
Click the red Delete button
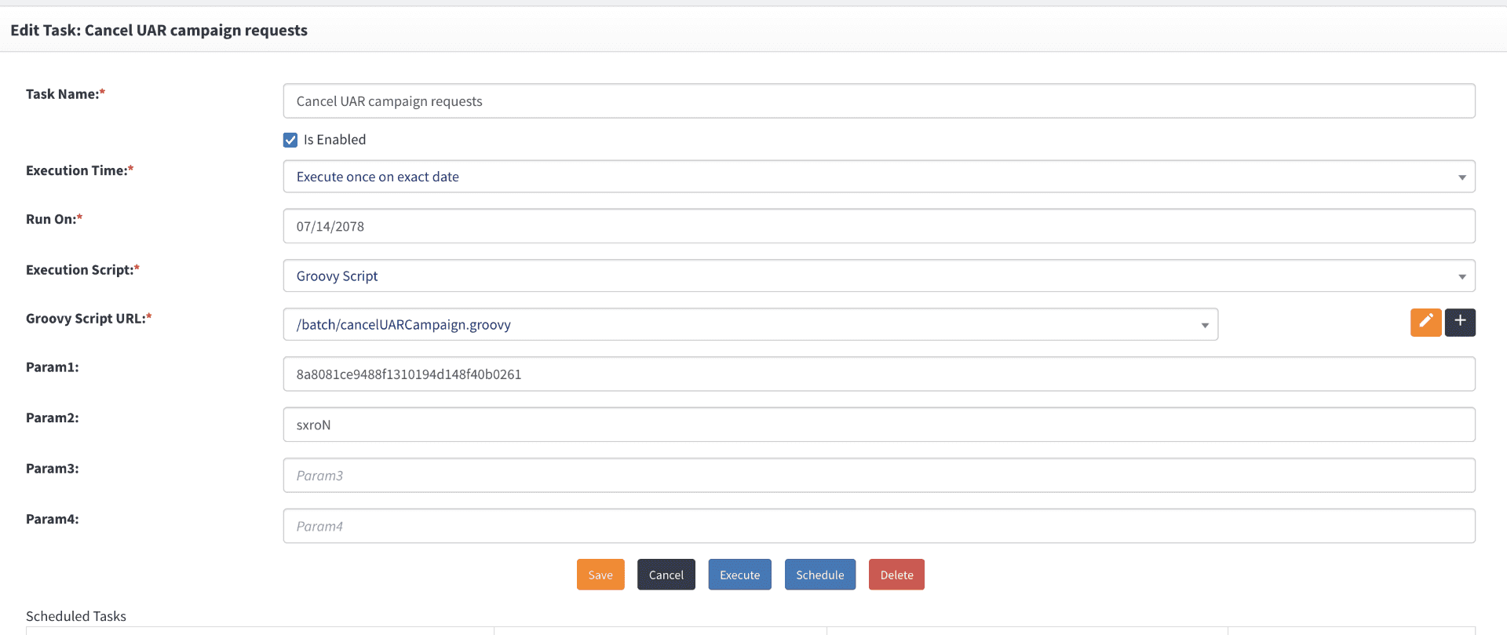896,575
